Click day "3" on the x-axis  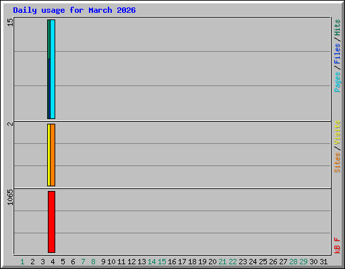(42, 262)
